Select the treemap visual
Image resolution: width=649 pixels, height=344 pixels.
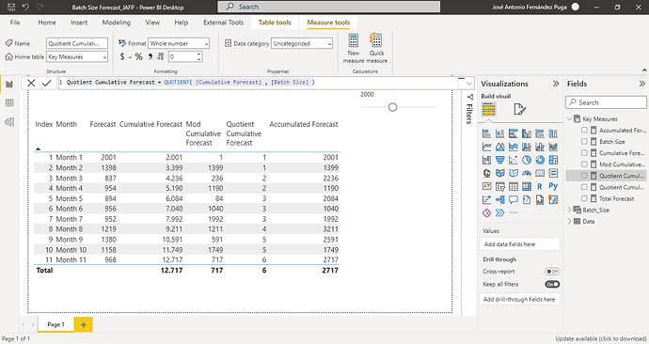(x=553, y=160)
